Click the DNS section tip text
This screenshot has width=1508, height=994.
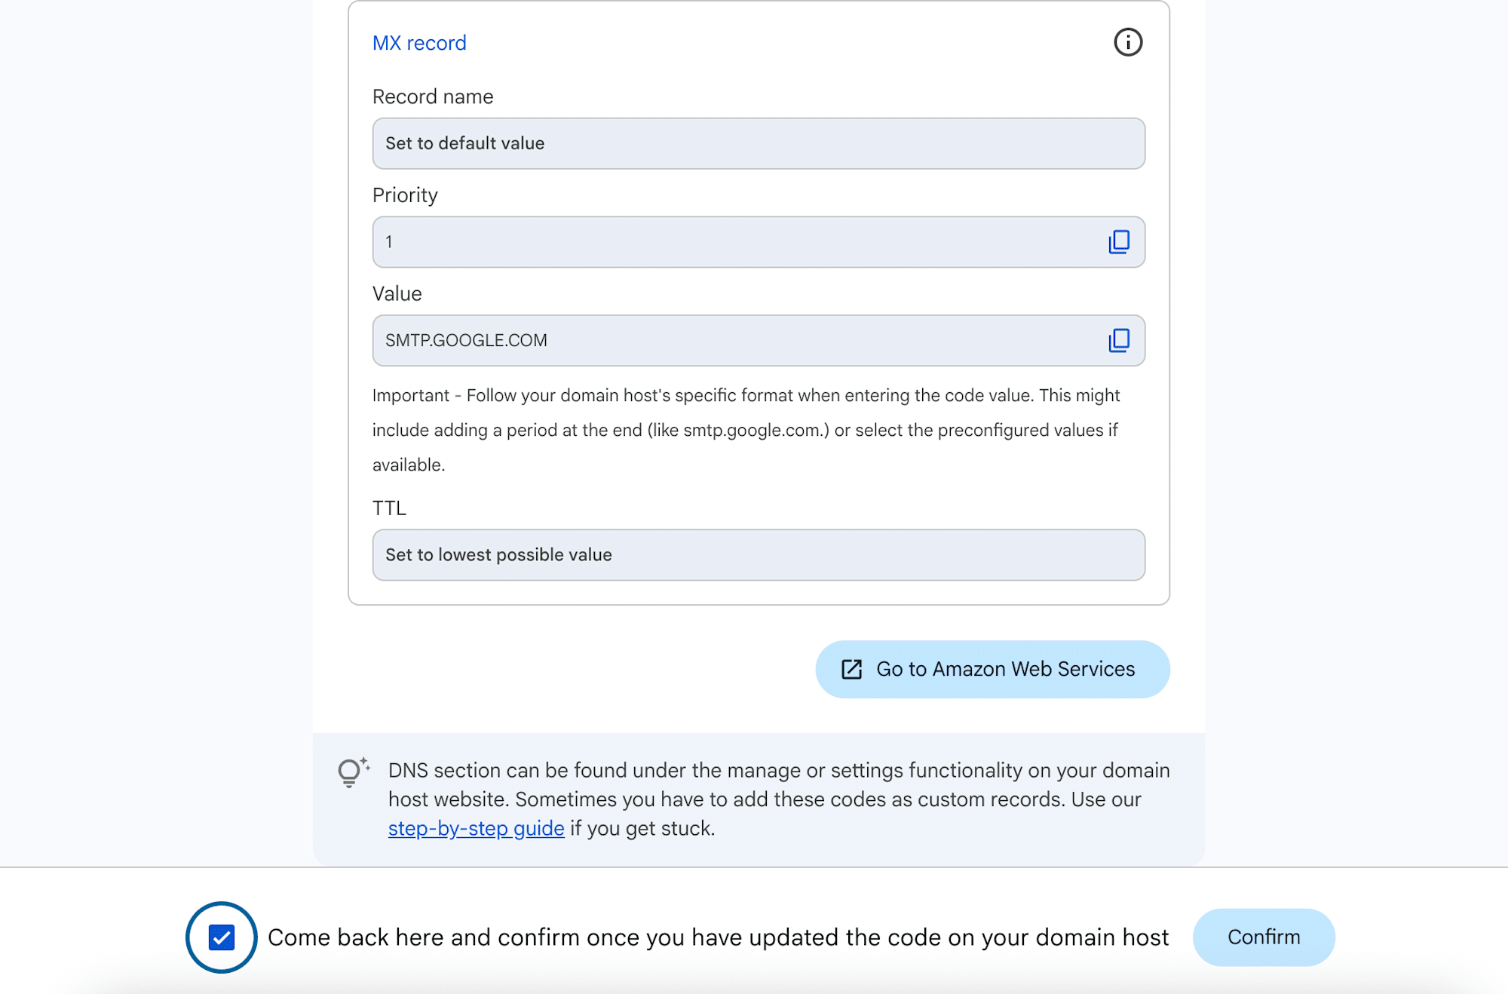[779, 785]
